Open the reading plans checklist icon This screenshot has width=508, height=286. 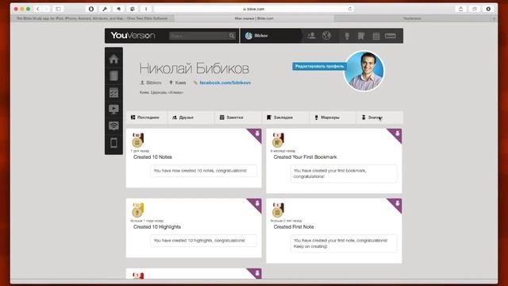click(x=114, y=93)
